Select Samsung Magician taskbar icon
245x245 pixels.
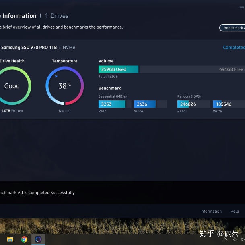pyautogui.click(x=38, y=239)
